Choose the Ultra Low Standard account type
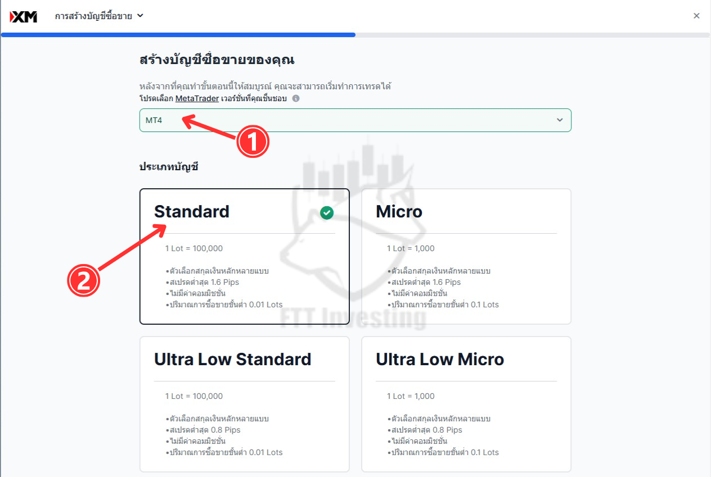The width and height of the screenshot is (711, 477). point(245,404)
